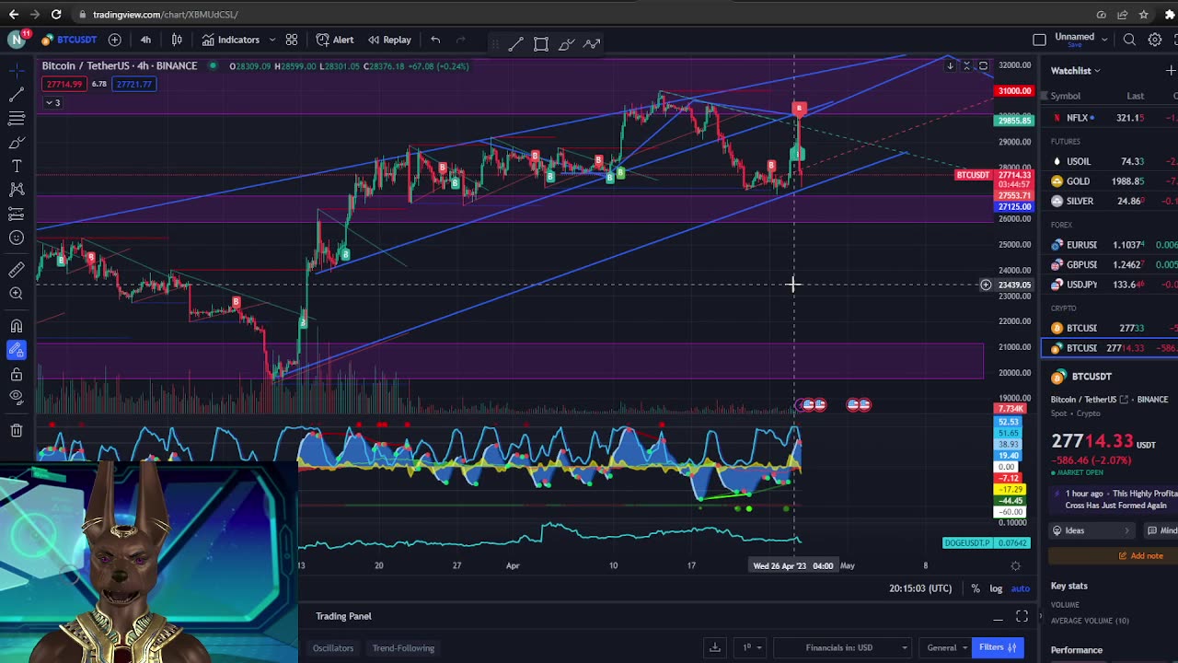Select trend line in floating favorites toolbar
Screen dimensions: 1178x663
516,43
